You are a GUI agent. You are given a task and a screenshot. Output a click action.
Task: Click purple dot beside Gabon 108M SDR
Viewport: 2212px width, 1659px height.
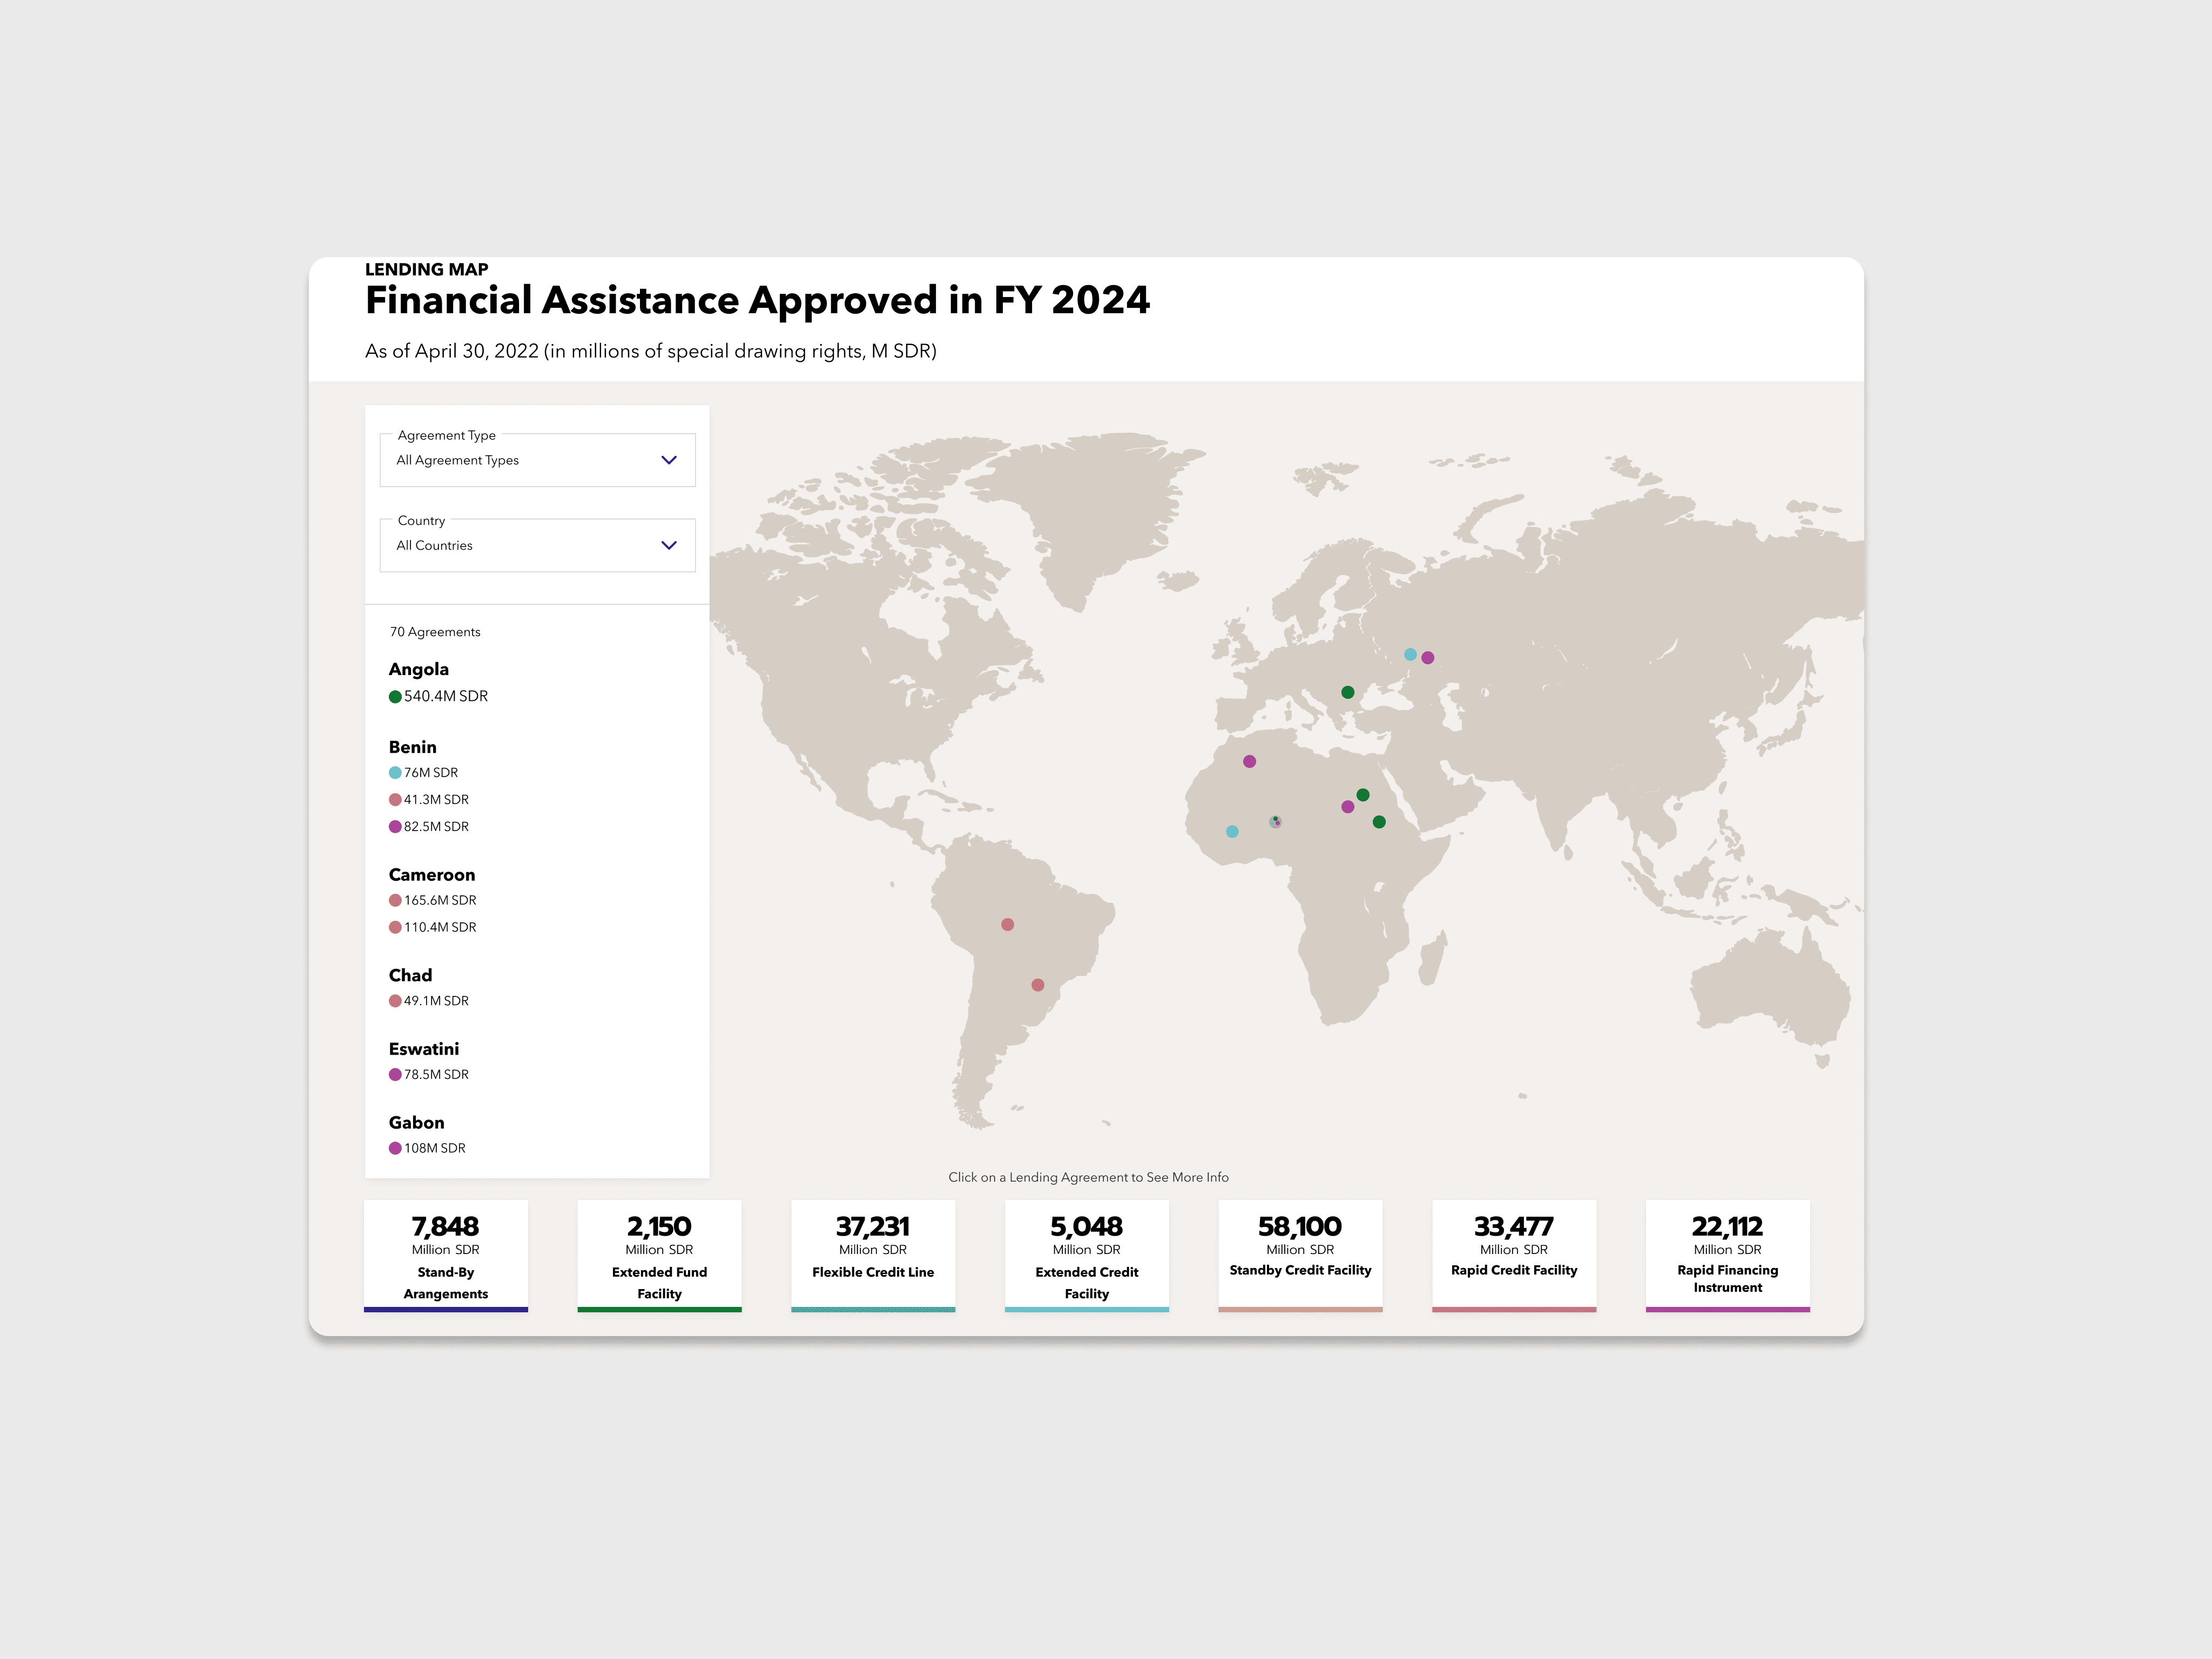pos(395,1148)
